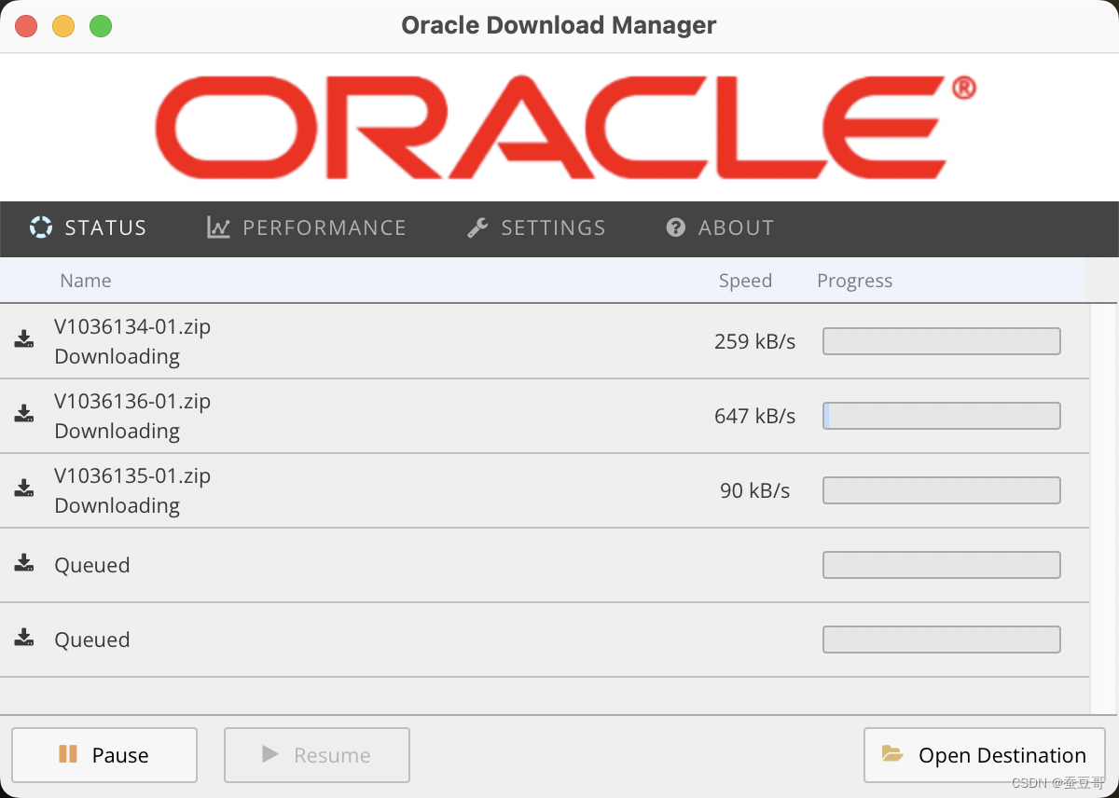The width and height of the screenshot is (1119, 798).
Task: Click Downloading status under V1036134-01.zip
Action: (117, 356)
